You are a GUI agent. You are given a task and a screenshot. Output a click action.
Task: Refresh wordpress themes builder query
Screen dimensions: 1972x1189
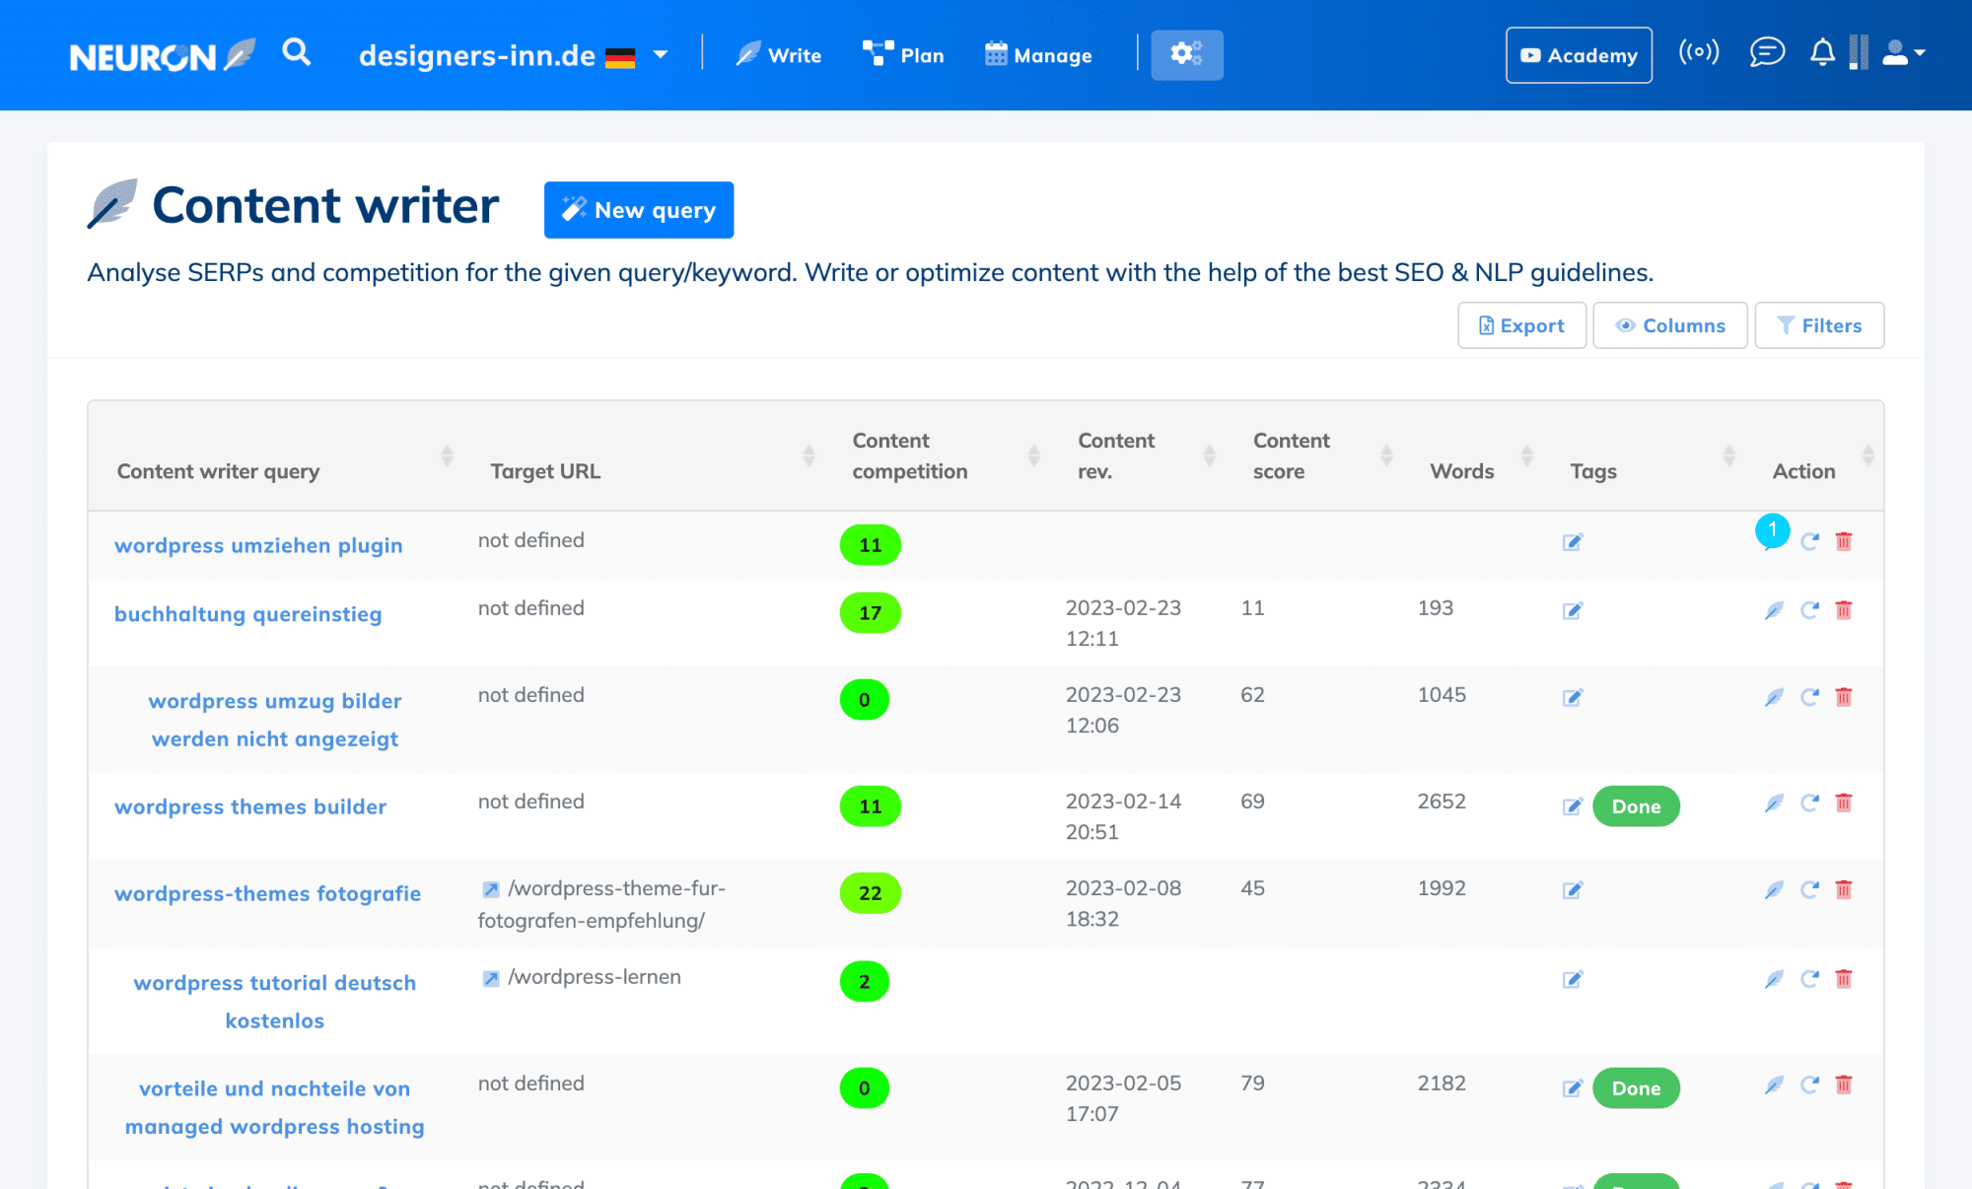[1809, 803]
